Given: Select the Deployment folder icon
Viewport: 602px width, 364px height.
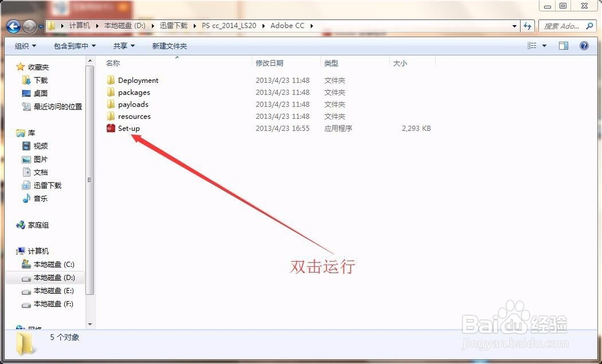Looking at the screenshot, I should pyautogui.click(x=111, y=80).
